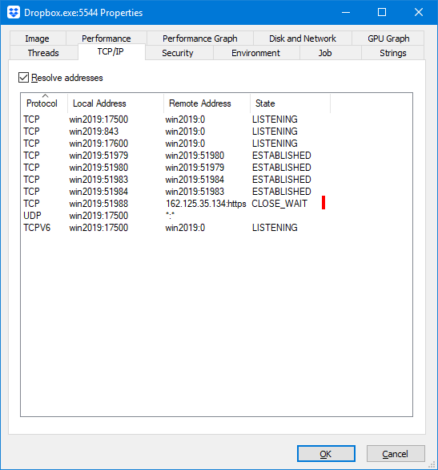Click the Dropbox icon in title bar
This screenshot has height=470, width=438.
click(x=14, y=13)
